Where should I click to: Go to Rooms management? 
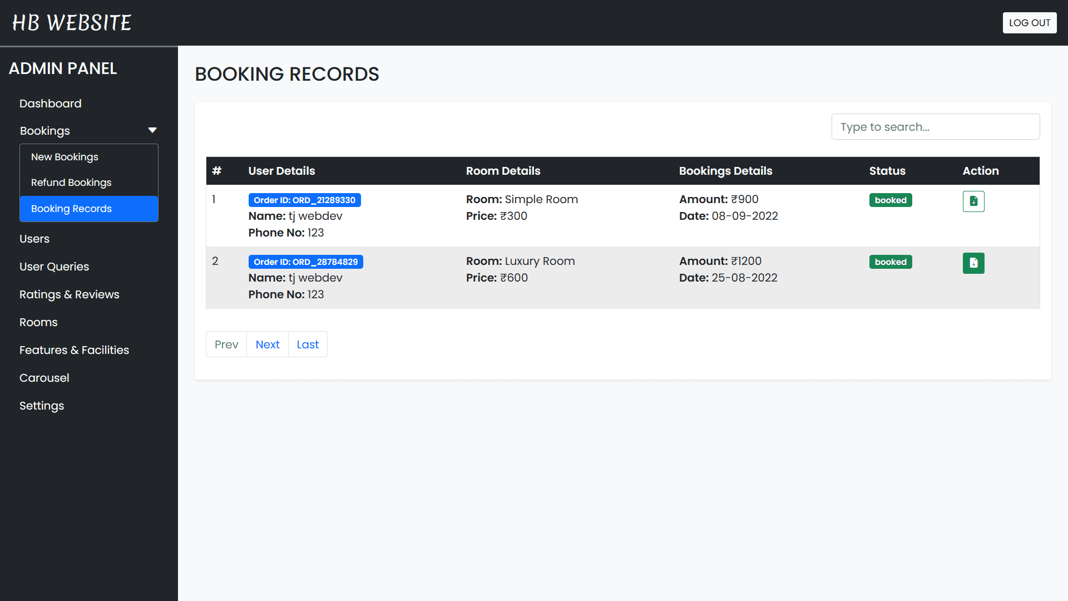point(38,322)
